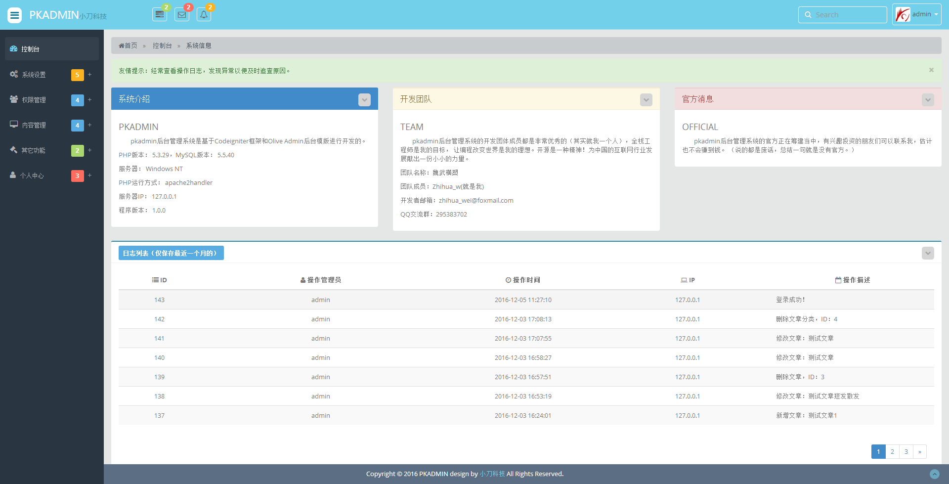Select 控制台 sidebar menu item

point(52,49)
